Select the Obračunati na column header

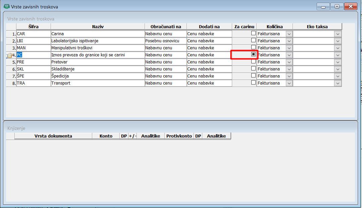[165, 27]
